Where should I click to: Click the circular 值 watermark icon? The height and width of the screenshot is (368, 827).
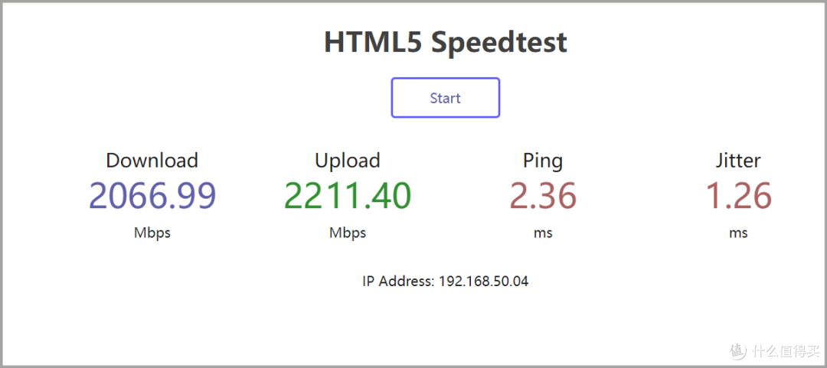pos(738,350)
